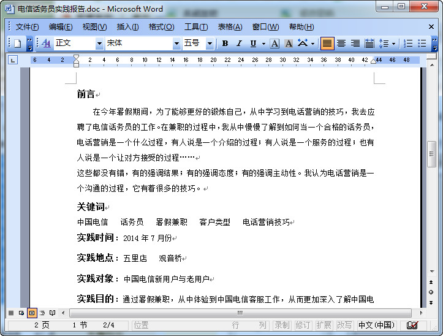Click the spelling and grammar status icon
Screen dimensions: 443x336
[412, 325]
